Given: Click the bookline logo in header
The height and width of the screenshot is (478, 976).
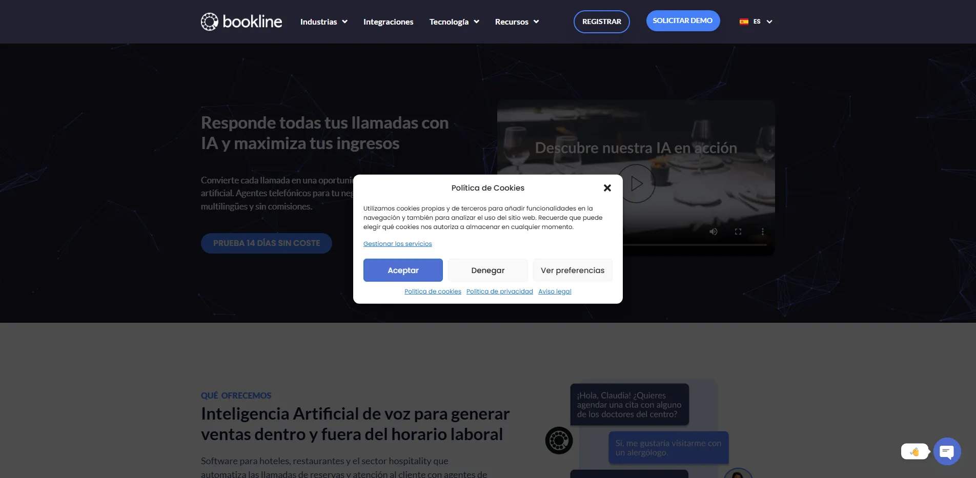Looking at the screenshot, I should coord(241,22).
